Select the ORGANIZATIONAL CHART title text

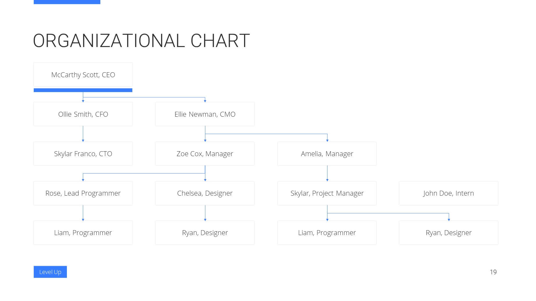141,41
